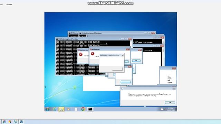Close the small Файл dialog at right edge
The image size is (221, 124).
pos(174,68)
